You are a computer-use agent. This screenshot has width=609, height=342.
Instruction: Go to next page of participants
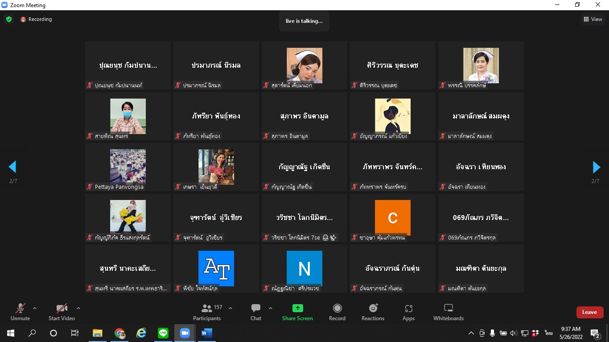tap(596, 167)
